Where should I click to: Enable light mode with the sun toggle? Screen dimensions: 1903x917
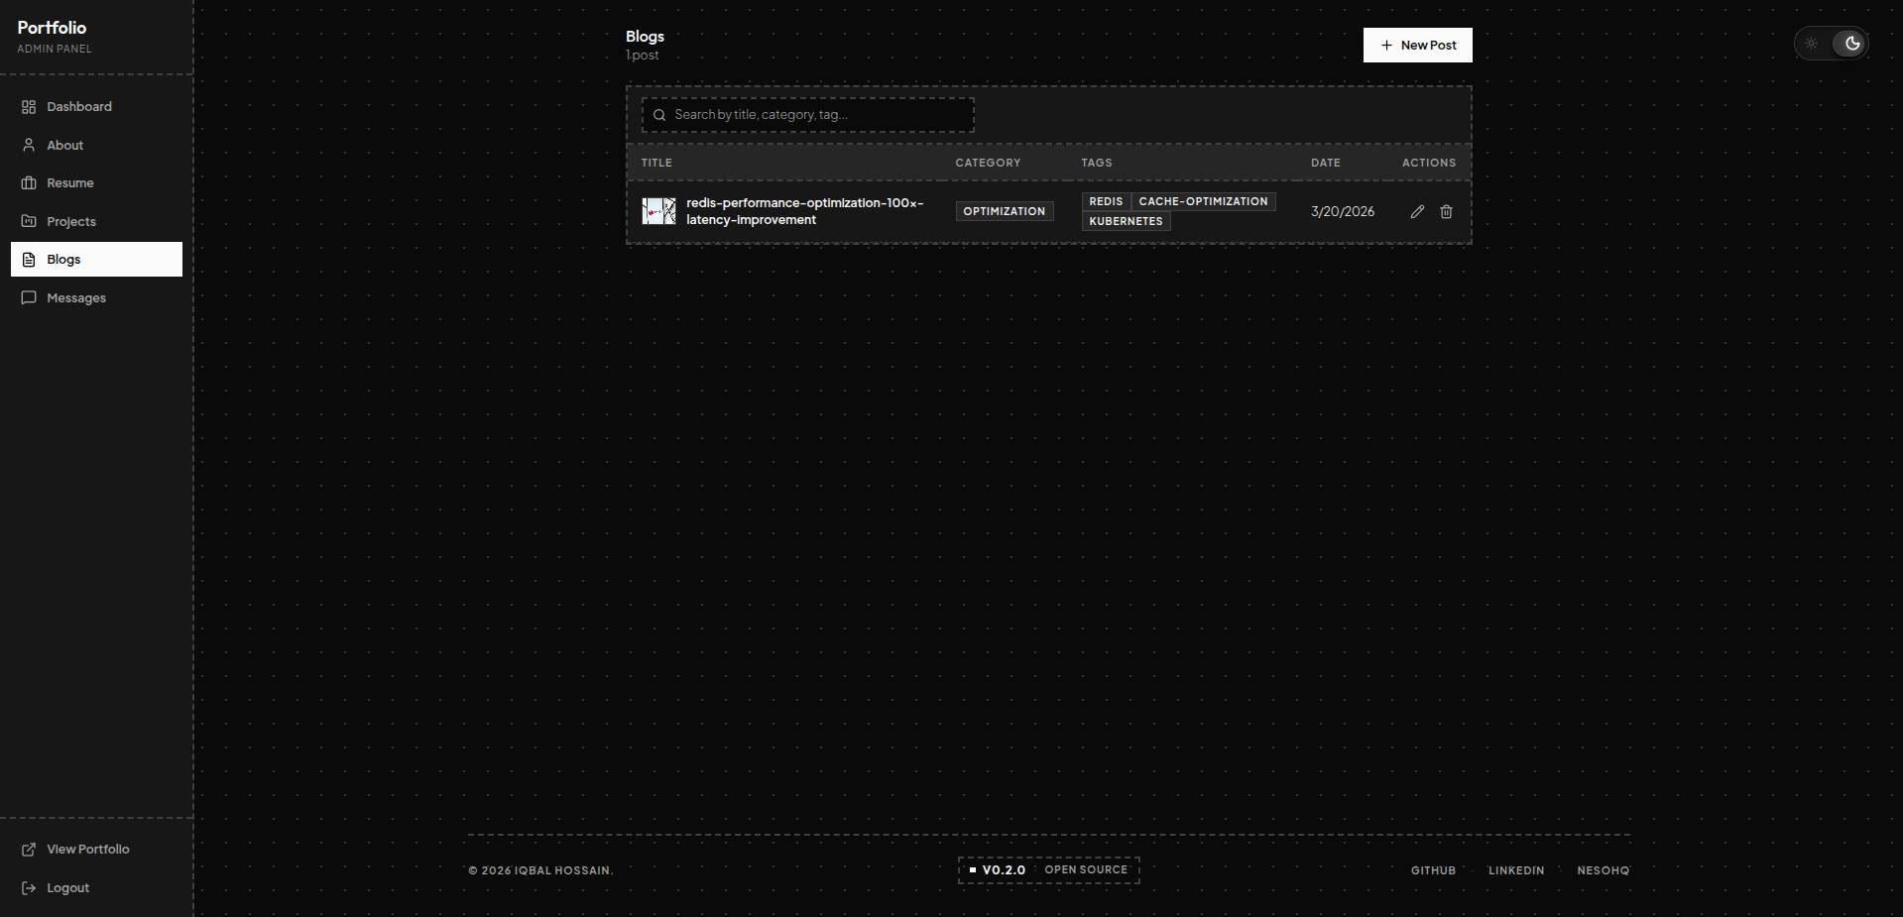(1811, 44)
